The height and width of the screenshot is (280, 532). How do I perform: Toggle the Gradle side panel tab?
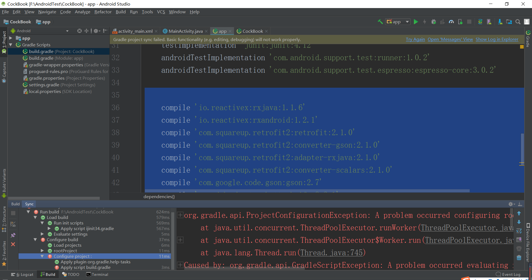tap(528, 39)
